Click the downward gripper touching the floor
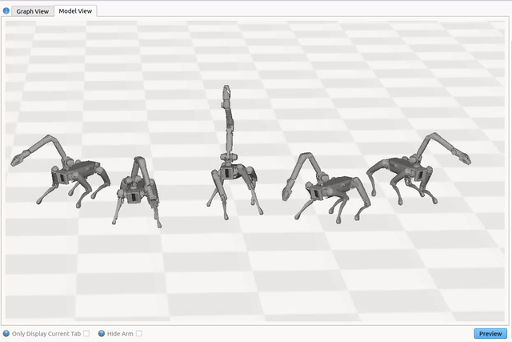512x342 pixels. coord(286,192)
